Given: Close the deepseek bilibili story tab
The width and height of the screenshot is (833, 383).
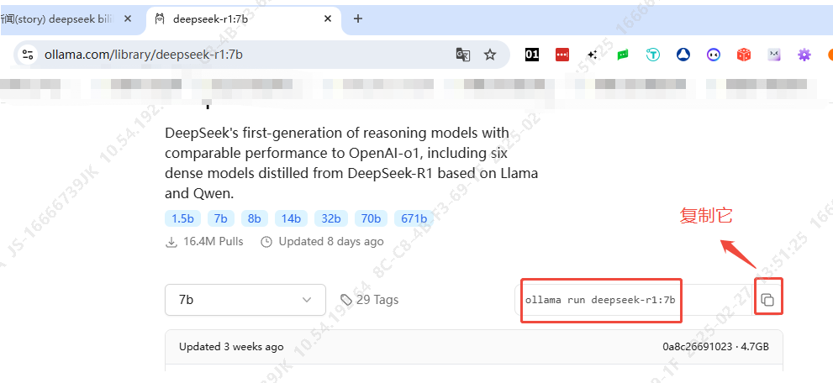Looking at the screenshot, I should (128, 18).
